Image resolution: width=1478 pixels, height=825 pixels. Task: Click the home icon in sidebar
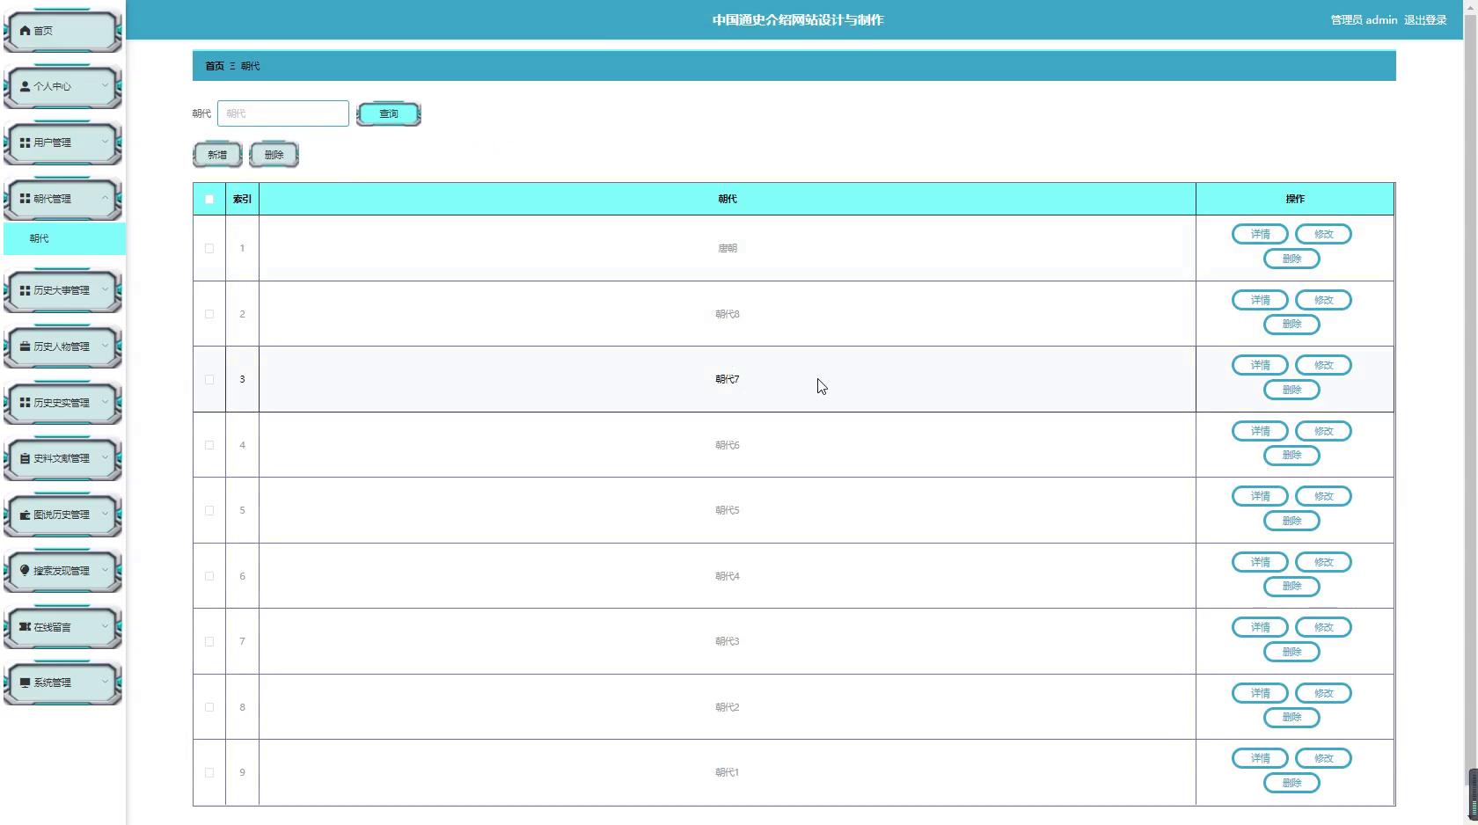tap(25, 31)
